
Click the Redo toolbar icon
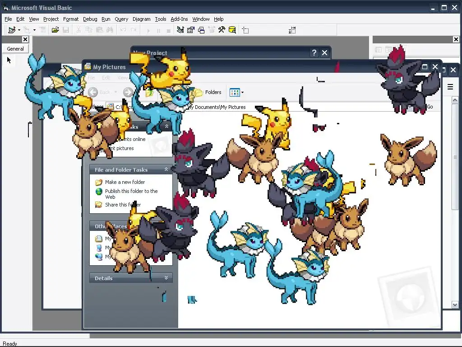(134, 30)
